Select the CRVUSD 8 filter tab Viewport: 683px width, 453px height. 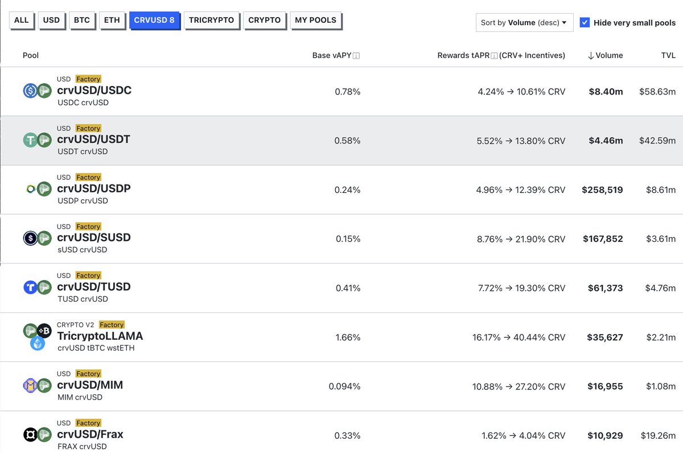tap(154, 20)
